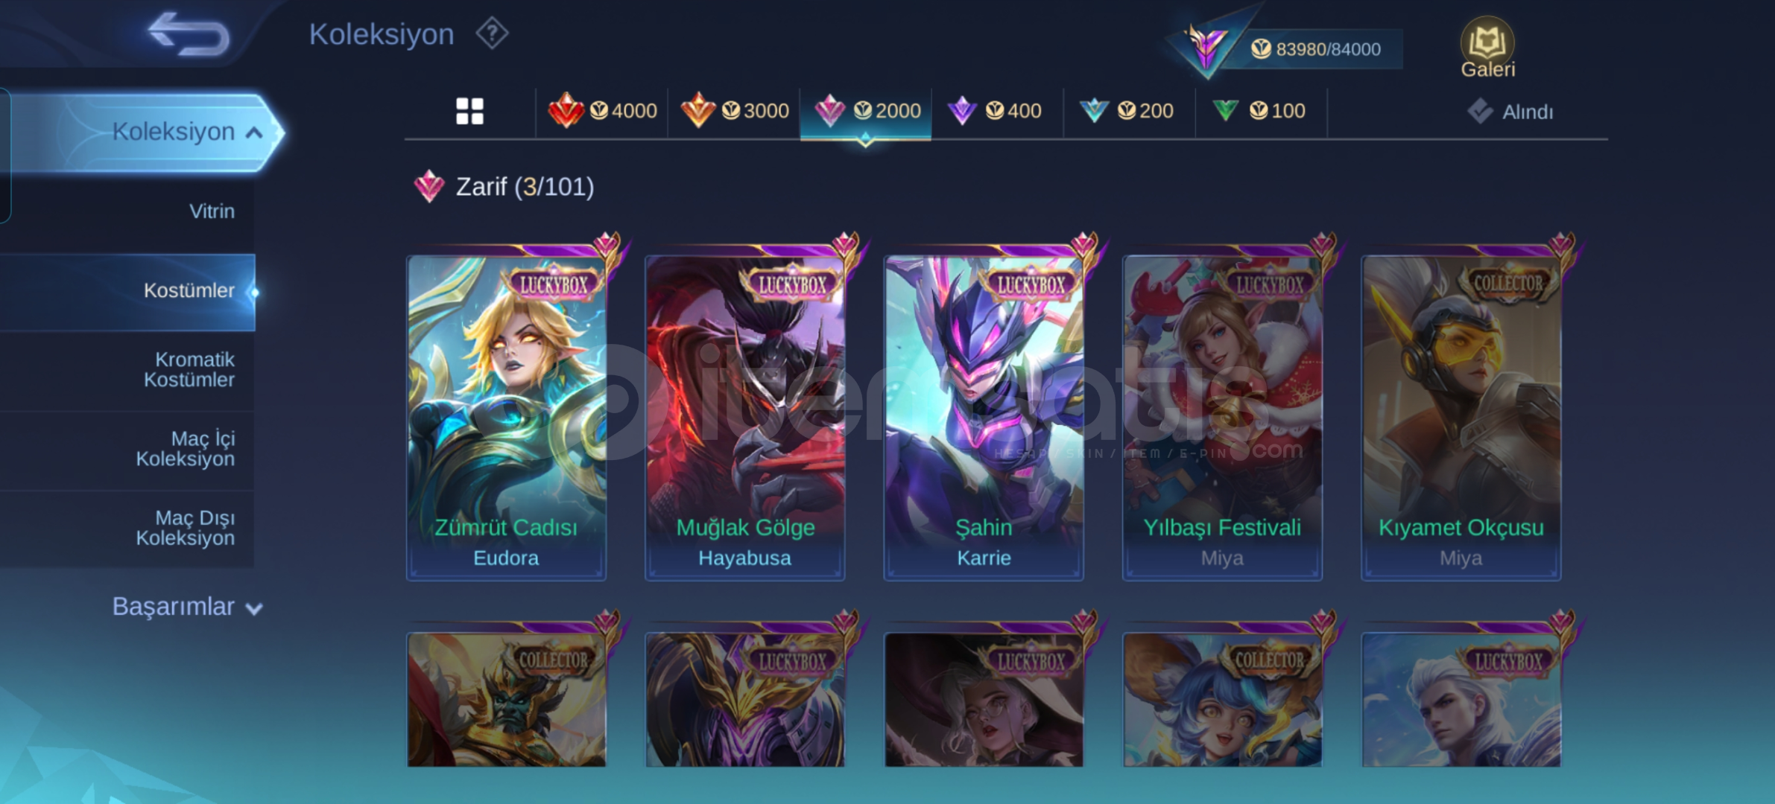Filter by the orange 3000 gem tier
Screen dimensions: 1775x804
click(x=735, y=111)
